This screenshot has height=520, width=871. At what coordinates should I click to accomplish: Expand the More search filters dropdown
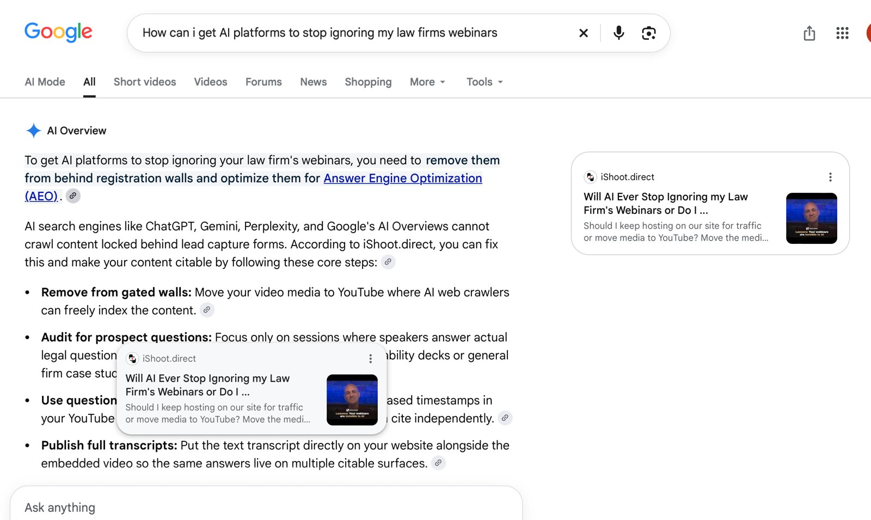[428, 82]
